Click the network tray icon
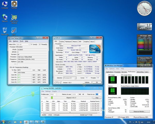Image resolution: width=155 pixels, height=124 pixels. point(139,122)
